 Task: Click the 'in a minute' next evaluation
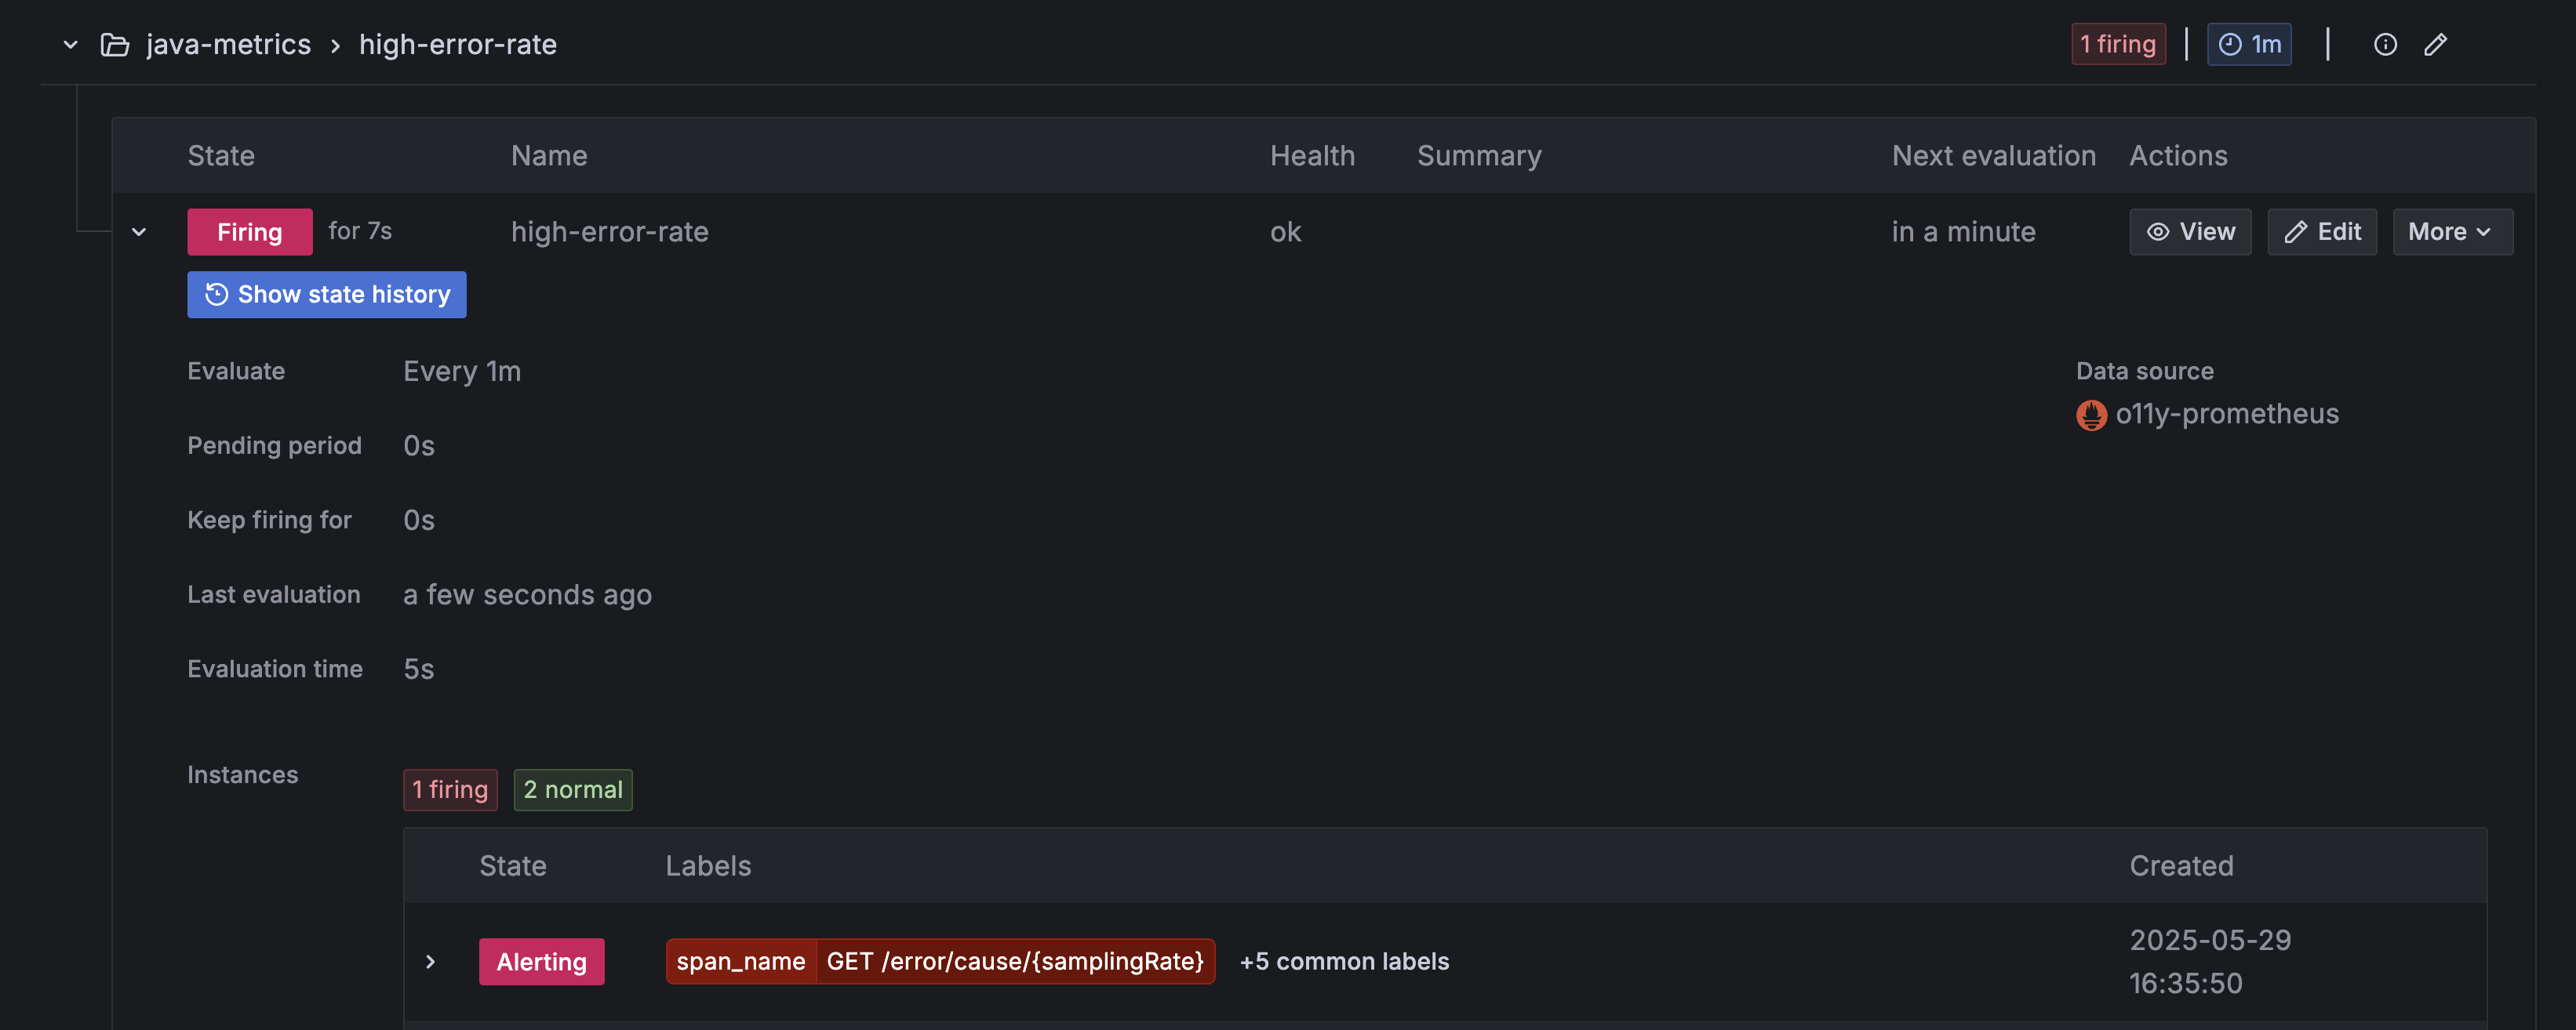click(1963, 232)
